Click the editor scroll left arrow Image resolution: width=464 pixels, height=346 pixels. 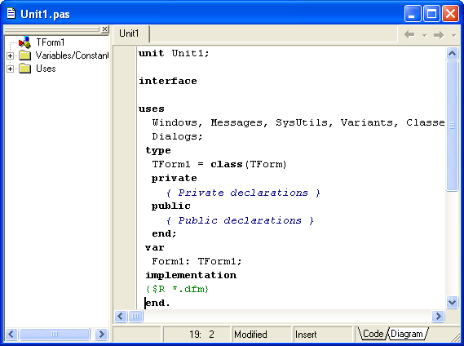pos(121,317)
